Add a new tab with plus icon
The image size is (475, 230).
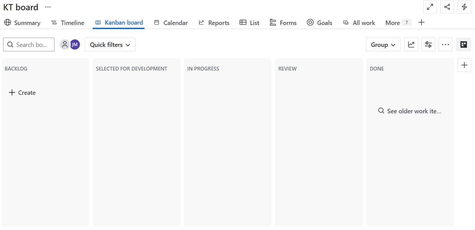click(421, 23)
